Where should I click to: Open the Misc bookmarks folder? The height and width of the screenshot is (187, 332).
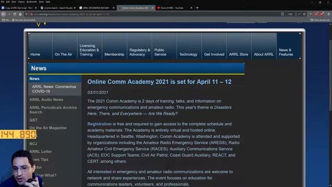(x=6, y=20)
